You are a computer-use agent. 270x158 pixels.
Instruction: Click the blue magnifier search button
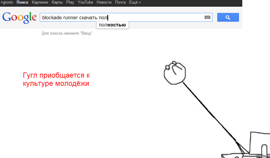(228, 17)
